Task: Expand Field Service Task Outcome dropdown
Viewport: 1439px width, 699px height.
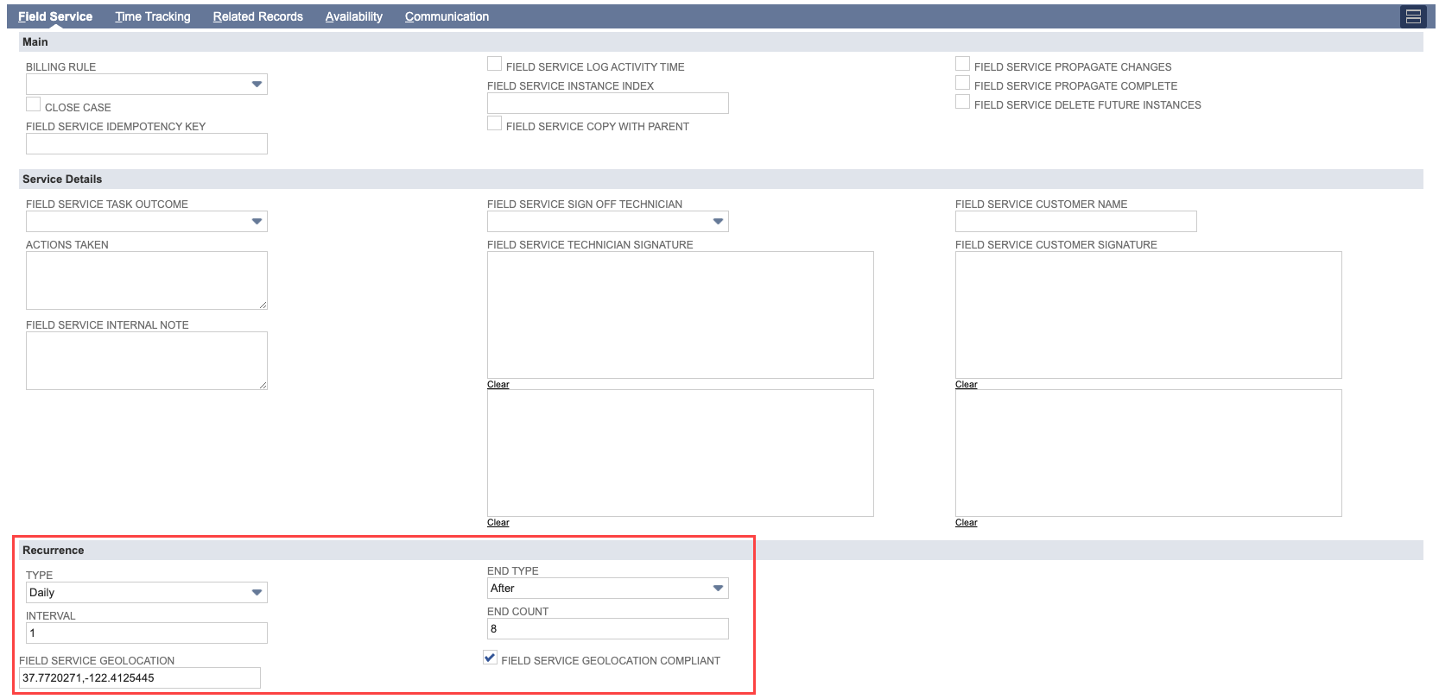Action: (x=147, y=221)
